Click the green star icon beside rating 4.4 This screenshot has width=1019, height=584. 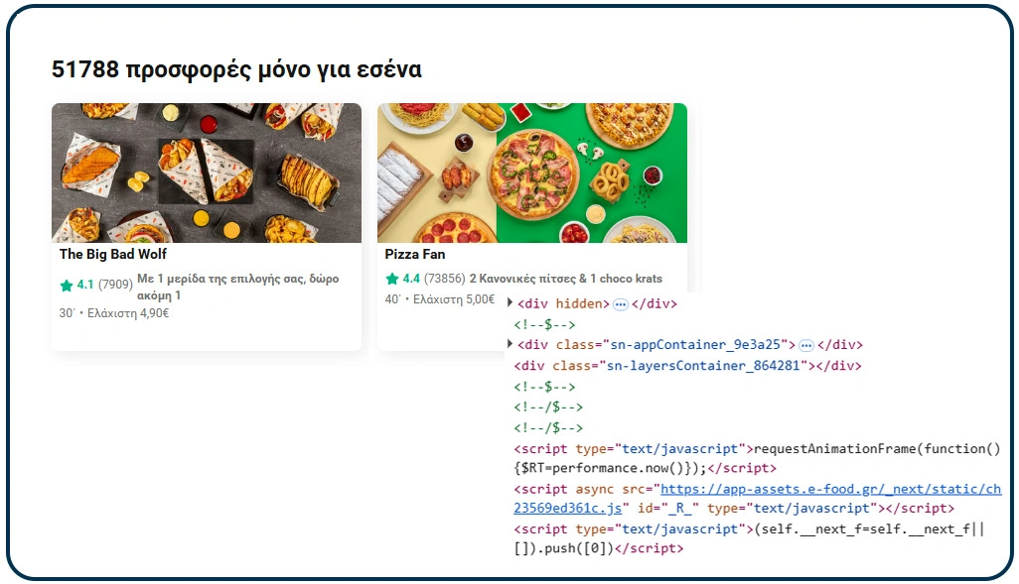point(392,279)
